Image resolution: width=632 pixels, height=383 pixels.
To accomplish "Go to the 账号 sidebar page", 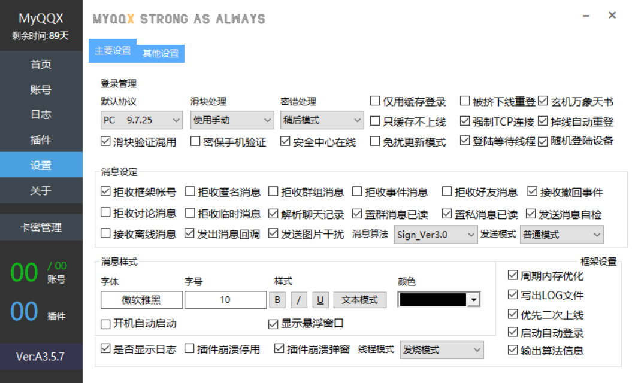I will [x=41, y=90].
